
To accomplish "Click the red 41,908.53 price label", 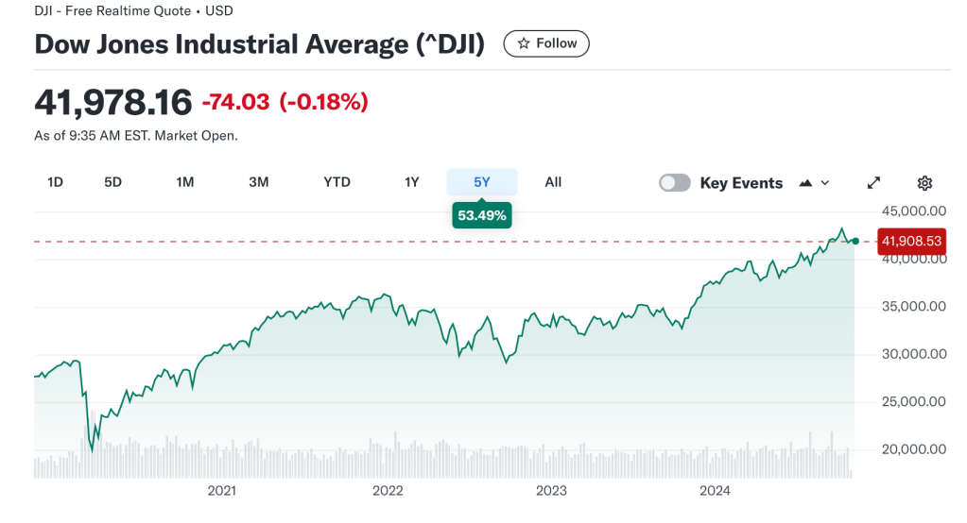I will (911, 242).
